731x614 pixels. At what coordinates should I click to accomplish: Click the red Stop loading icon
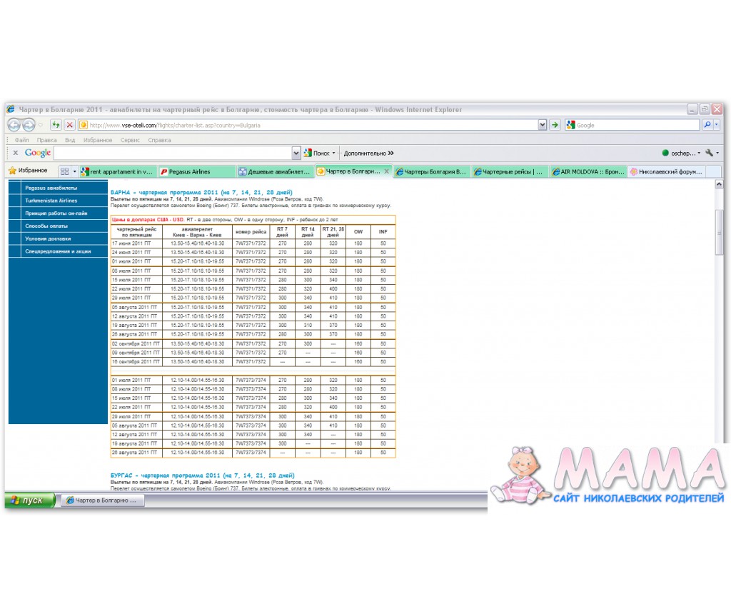coord(69,125)
